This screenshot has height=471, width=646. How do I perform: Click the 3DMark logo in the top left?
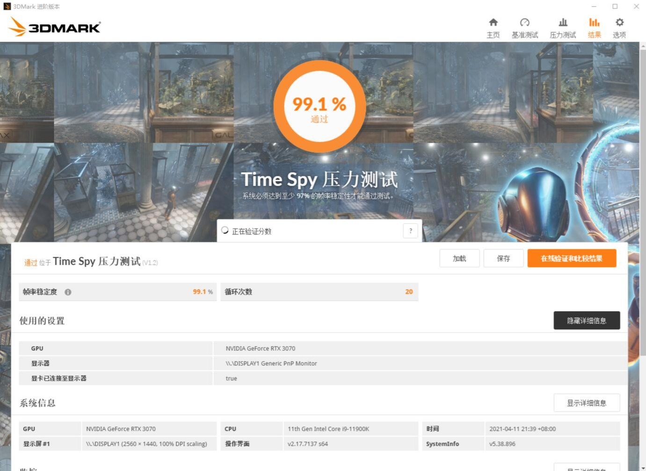click(54, 27)
